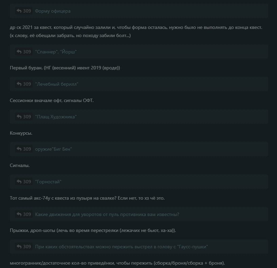Viewport: 277px width, 268px height.
Task: Click reply arrow icon beside "Какие движения для уворотов" quote
Action: [19, 214]
